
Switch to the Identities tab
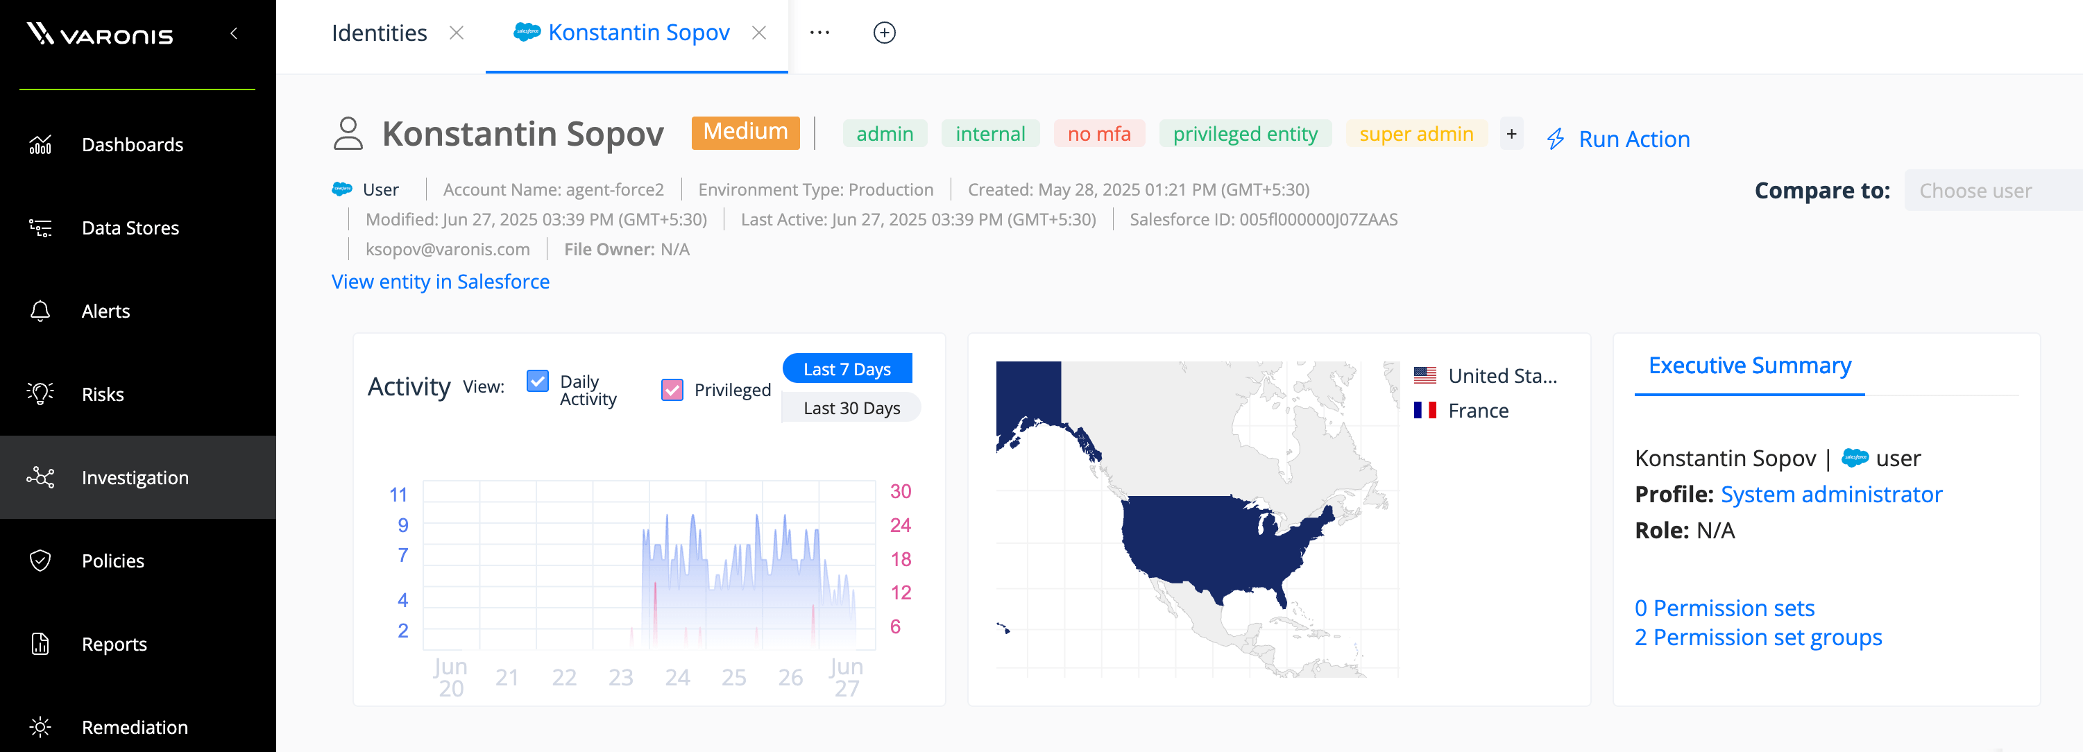coord(380,33)
